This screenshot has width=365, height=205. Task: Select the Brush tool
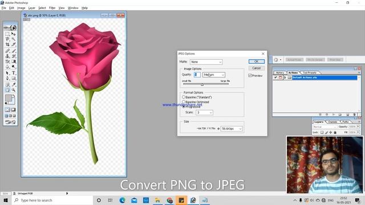(14, 51)
